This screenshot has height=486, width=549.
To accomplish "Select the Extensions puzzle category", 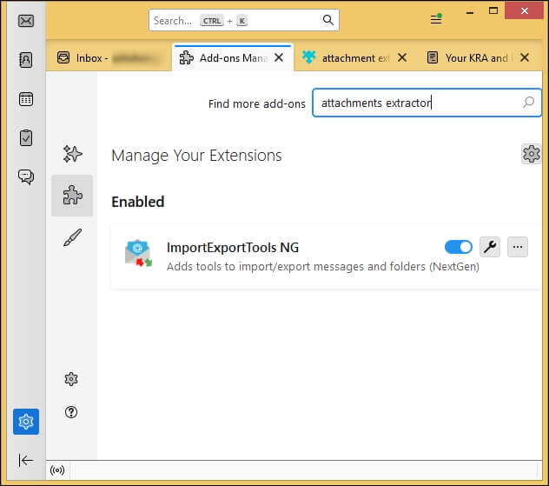I will point(72,195).
